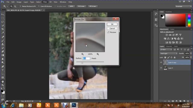Viewport: 193px width, 108px height.
Task: Open the layer Fill slider arrow
Action: (x=191, y=57)
